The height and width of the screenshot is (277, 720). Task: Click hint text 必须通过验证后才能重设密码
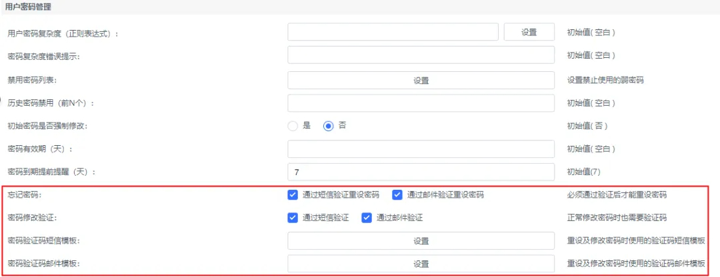point(617,195)
